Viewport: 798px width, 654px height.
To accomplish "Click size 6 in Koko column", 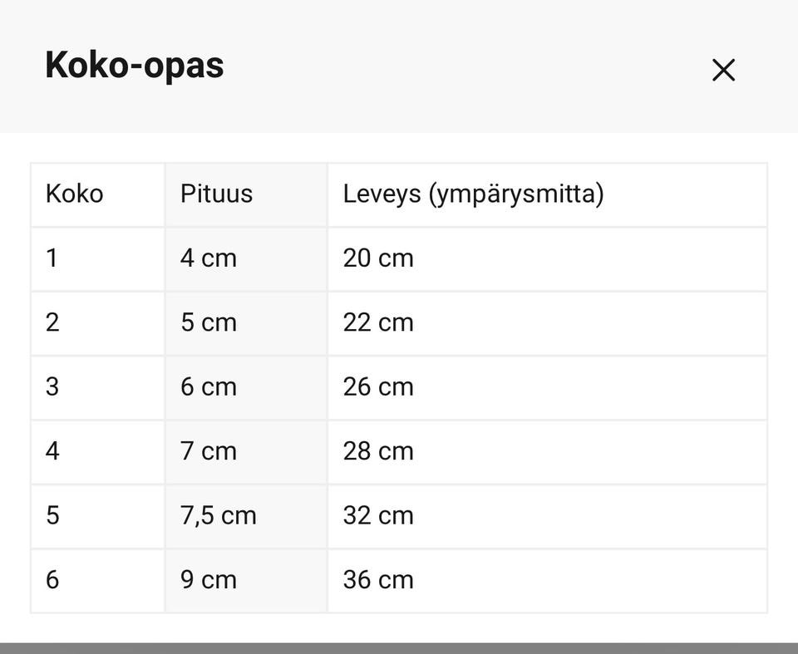I will pos(98,581).
